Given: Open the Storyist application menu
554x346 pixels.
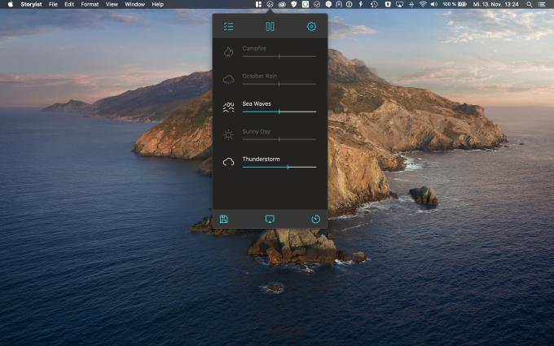Looking at the screenshot, I should tap(31, 4).
